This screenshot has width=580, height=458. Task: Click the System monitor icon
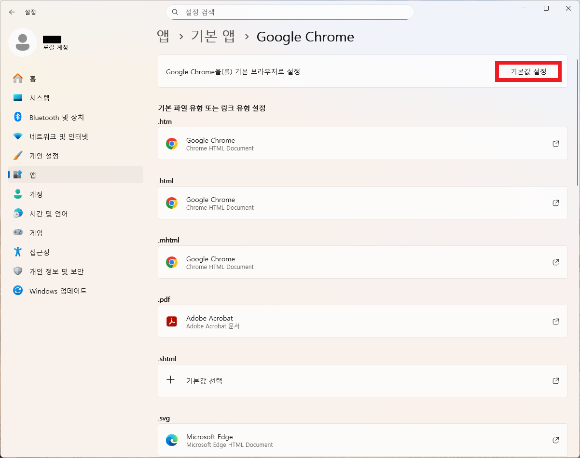(x=18, y=98)
